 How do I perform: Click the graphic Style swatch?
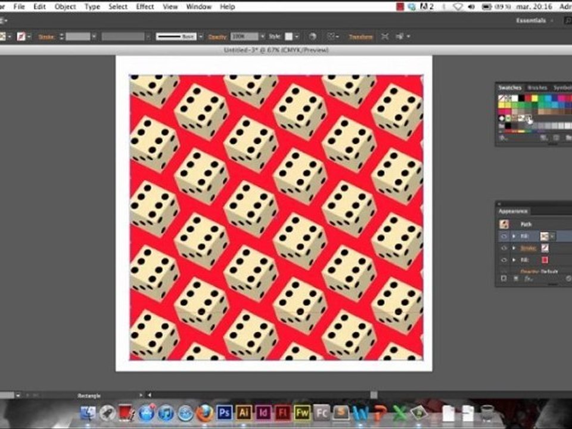coord(288,36)
